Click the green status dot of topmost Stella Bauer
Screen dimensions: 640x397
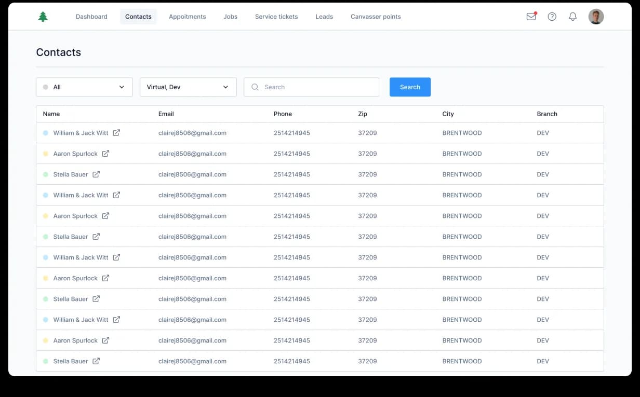pyautogui.click(x=46, y=174)
